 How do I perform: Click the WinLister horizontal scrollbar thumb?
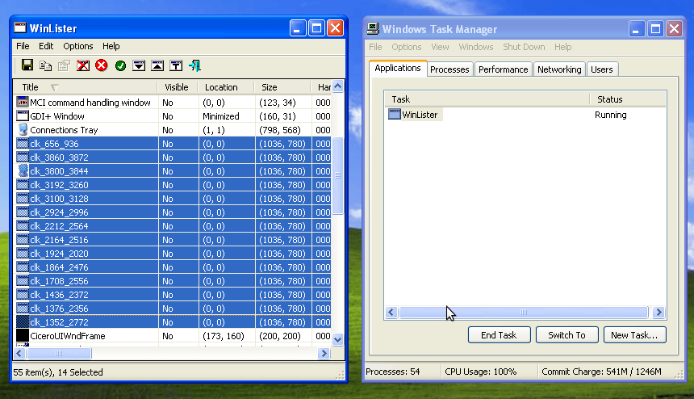click(59, 353)
